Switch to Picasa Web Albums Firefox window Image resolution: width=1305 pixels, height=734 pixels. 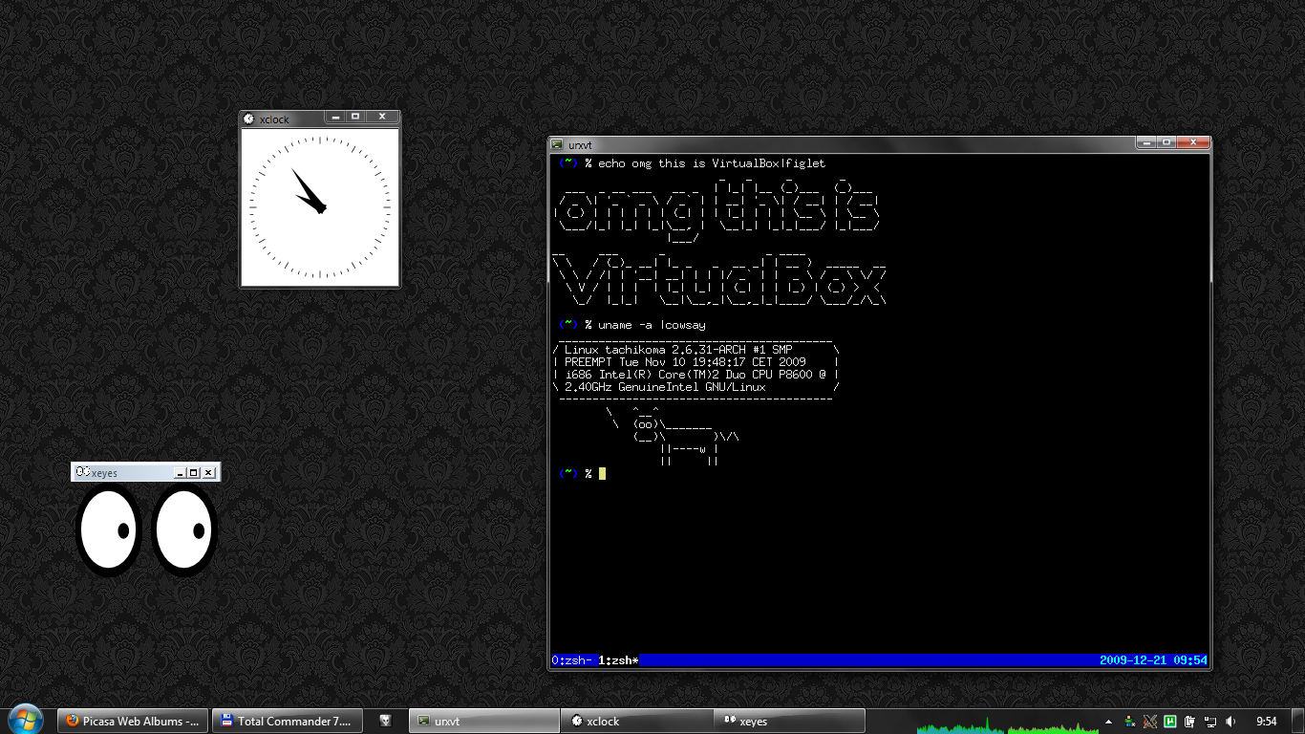pyautogui.click(x=133, y=722)
